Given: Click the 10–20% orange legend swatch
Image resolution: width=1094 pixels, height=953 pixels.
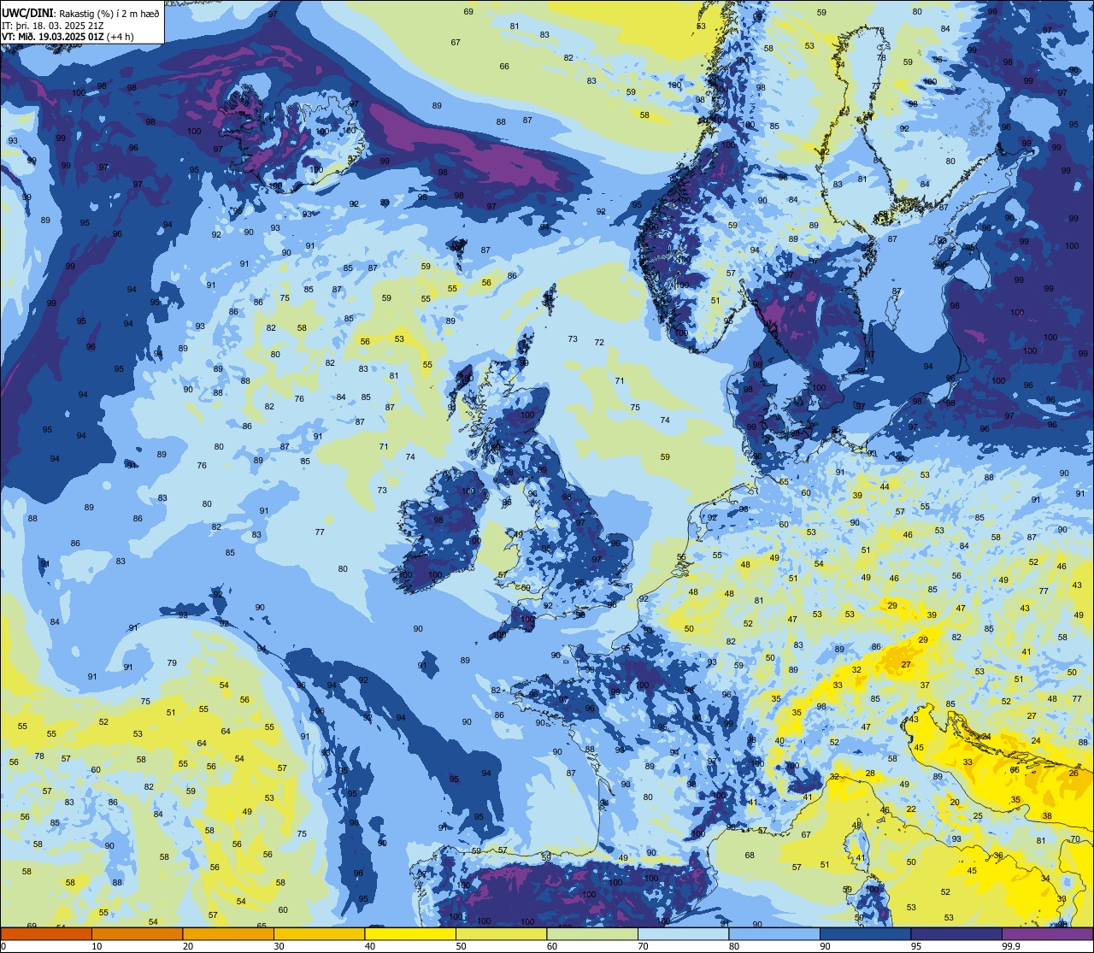Looking at the screenshot, I should 137,933.
